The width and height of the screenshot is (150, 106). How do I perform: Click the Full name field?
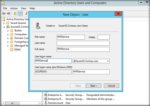pos(83,49)
